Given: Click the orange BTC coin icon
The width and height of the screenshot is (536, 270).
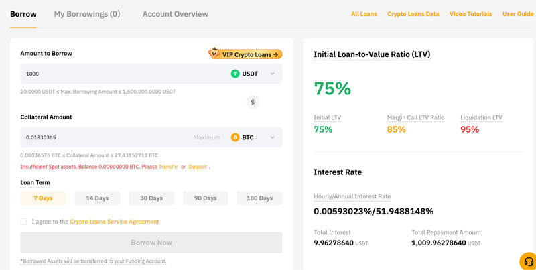Looking at the screenshot, I should 235,137.
